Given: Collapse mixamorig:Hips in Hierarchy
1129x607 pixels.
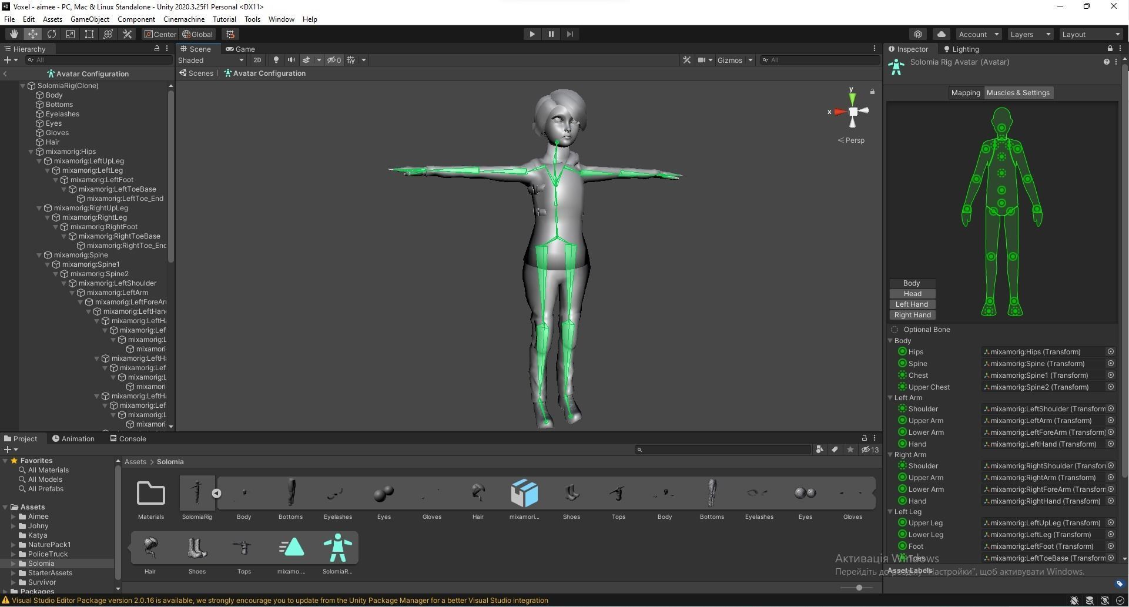Looking at the screenshot, I should point(31,152).
